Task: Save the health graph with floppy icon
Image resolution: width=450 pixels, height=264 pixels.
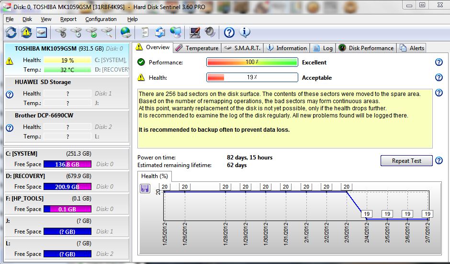Action: click(145, 189)
